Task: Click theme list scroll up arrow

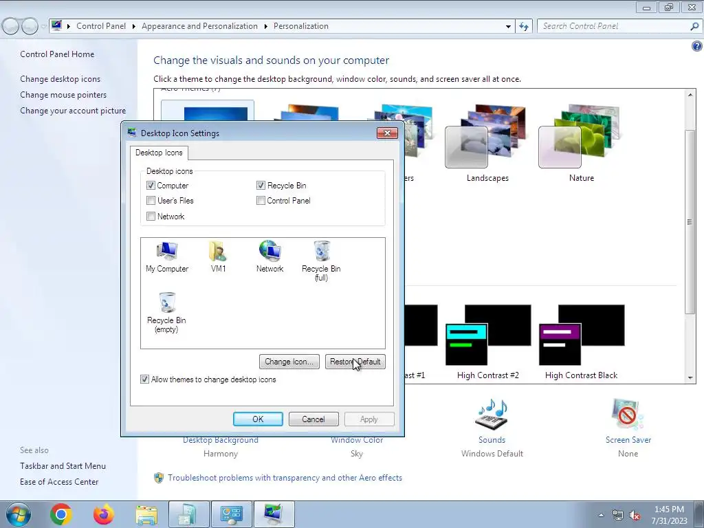Action: (690, 95)
